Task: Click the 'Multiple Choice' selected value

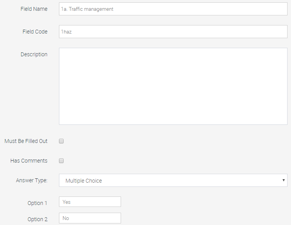Action: (84, 180)
